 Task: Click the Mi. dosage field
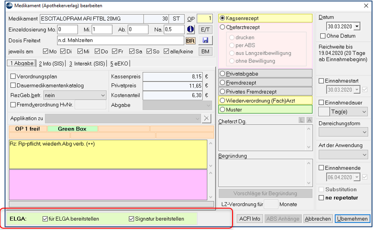tap(102, 29)
